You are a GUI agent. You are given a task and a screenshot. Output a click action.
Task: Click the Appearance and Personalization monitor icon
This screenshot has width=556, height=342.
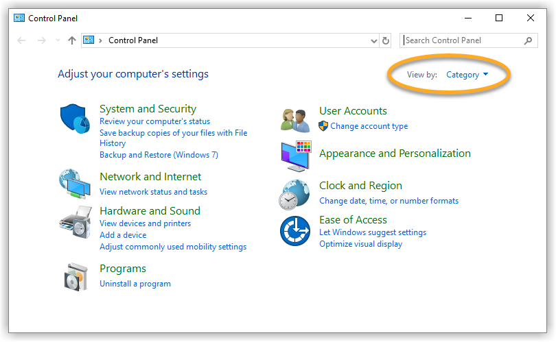coord(295,156)
